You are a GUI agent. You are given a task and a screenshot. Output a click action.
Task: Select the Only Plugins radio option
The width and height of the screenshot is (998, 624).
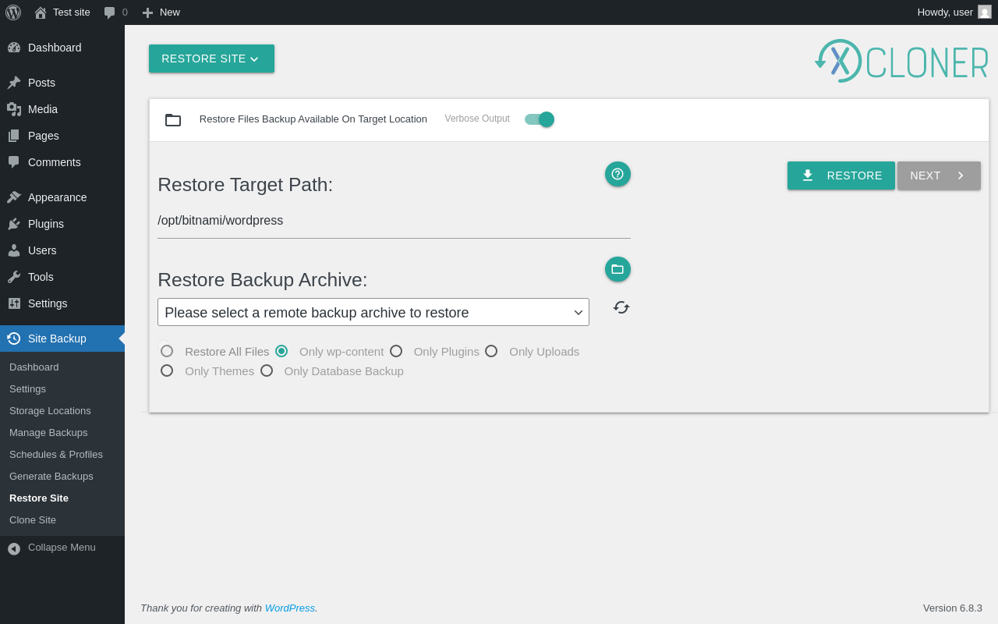396,351
